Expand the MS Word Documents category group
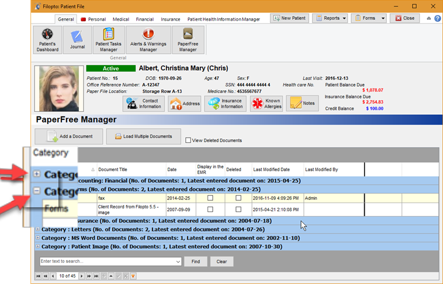This screenshot has height=284, width=443. [37, 238]
